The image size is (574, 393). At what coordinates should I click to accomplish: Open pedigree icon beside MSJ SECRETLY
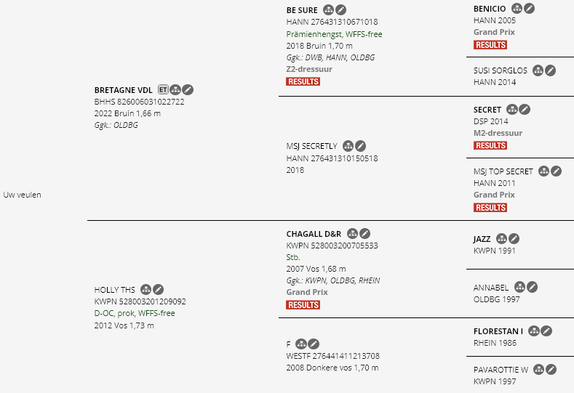coord(348,146)
